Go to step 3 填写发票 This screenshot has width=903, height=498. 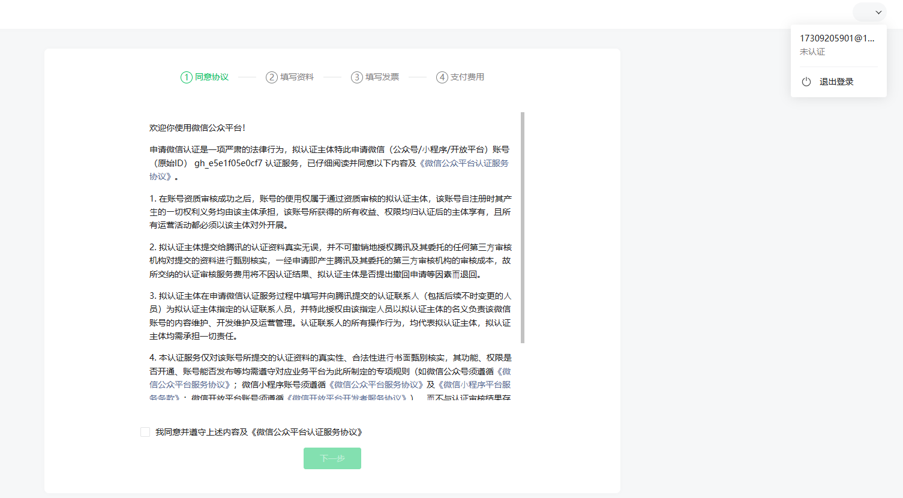coord(375,77)
